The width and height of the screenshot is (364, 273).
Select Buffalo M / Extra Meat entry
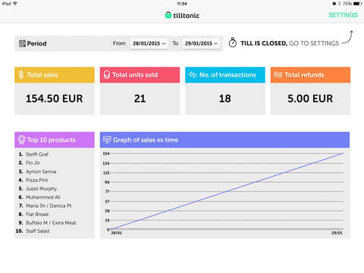51,223
